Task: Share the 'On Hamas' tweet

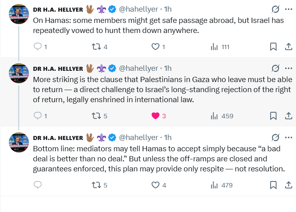Action: pos(288,47)
